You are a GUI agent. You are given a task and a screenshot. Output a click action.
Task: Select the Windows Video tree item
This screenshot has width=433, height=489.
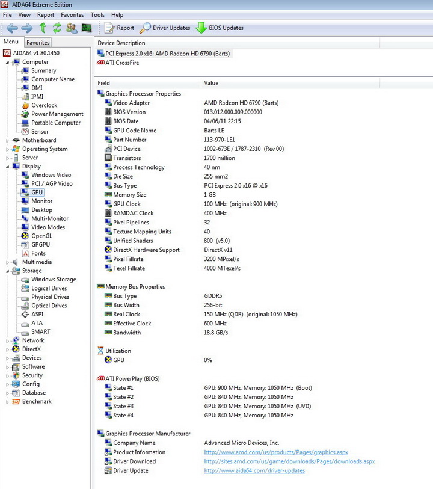[51, 175]
